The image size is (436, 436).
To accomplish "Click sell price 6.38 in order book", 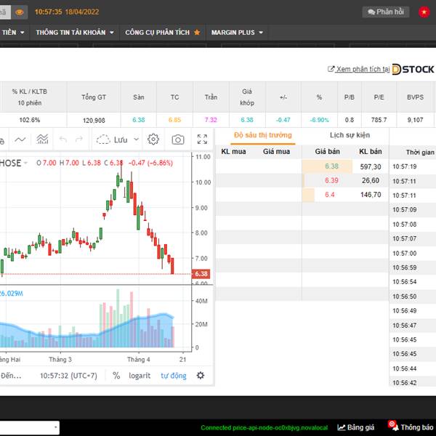I will pyautogui.click(x=331, y=166).
